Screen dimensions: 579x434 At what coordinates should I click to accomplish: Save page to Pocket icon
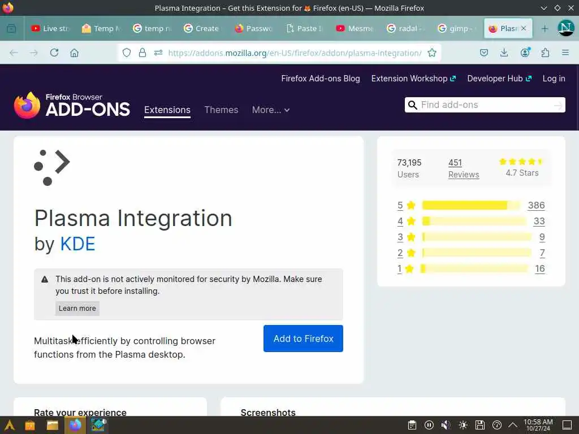point(484,53)
